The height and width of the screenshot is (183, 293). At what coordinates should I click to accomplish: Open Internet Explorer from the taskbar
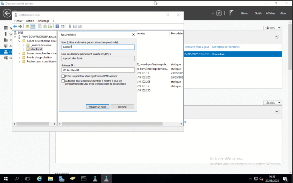coord(39,179)
